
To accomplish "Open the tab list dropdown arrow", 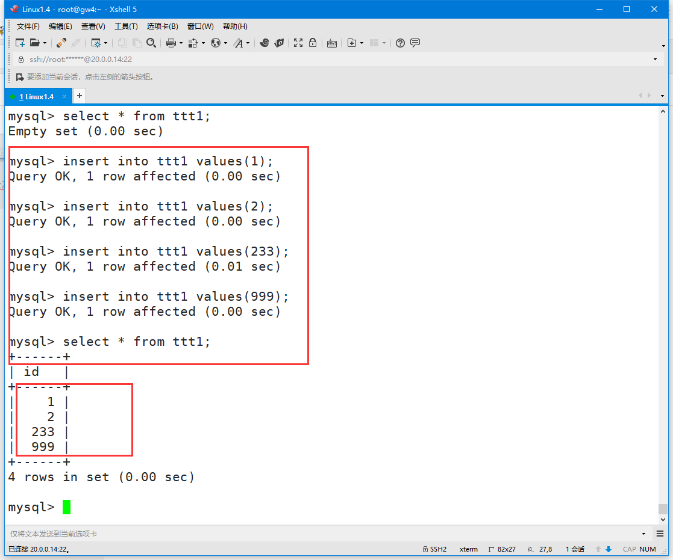I will [662, 96].
